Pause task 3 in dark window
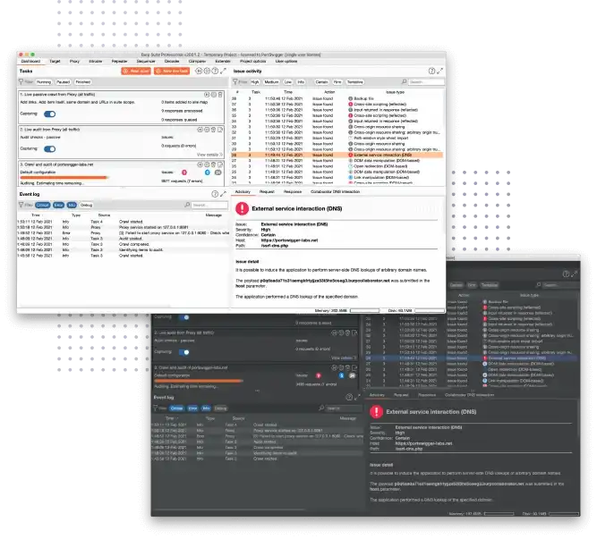Screen dimensions: 597x539 [334, 368]
